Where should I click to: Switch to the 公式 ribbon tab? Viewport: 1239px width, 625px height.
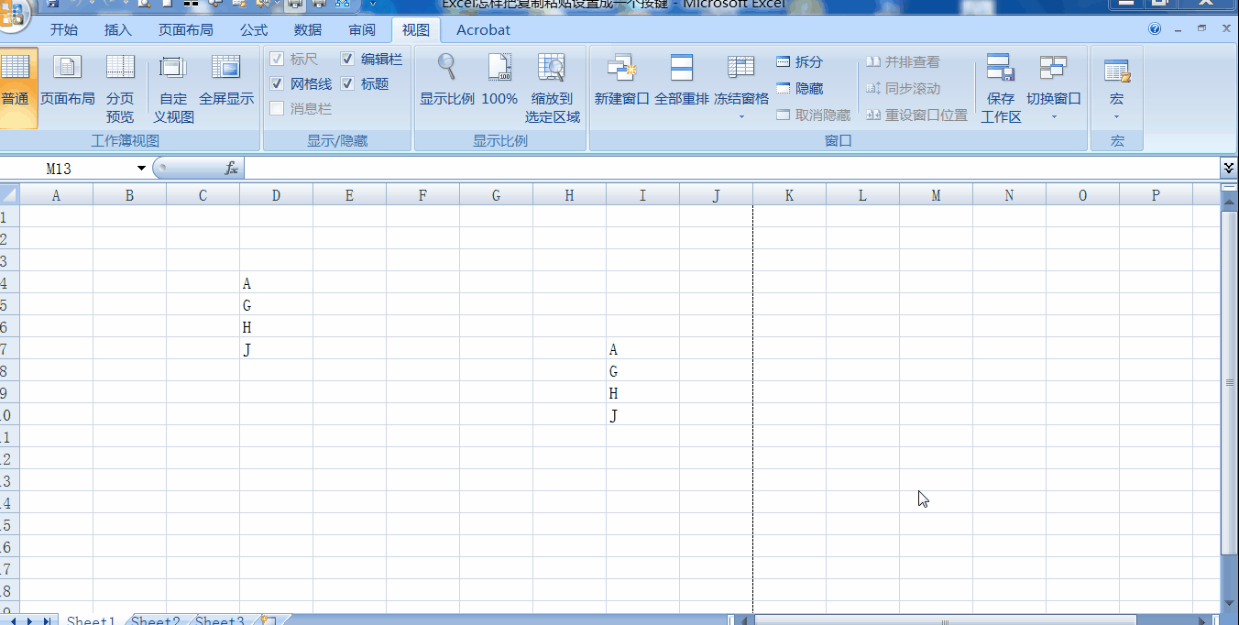254,29
